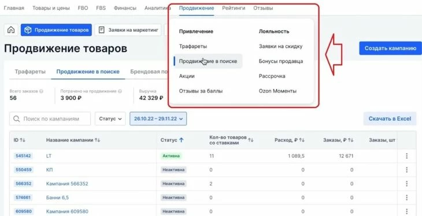The height and width of the screenshot is (216, 422).
Task: Click Заявки на маркетинг button
Action: 128,30
